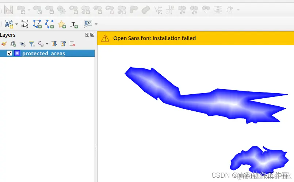294x182 pixels.
Task: Click the Add Group icon in Layers
Action: coord(13,44)
